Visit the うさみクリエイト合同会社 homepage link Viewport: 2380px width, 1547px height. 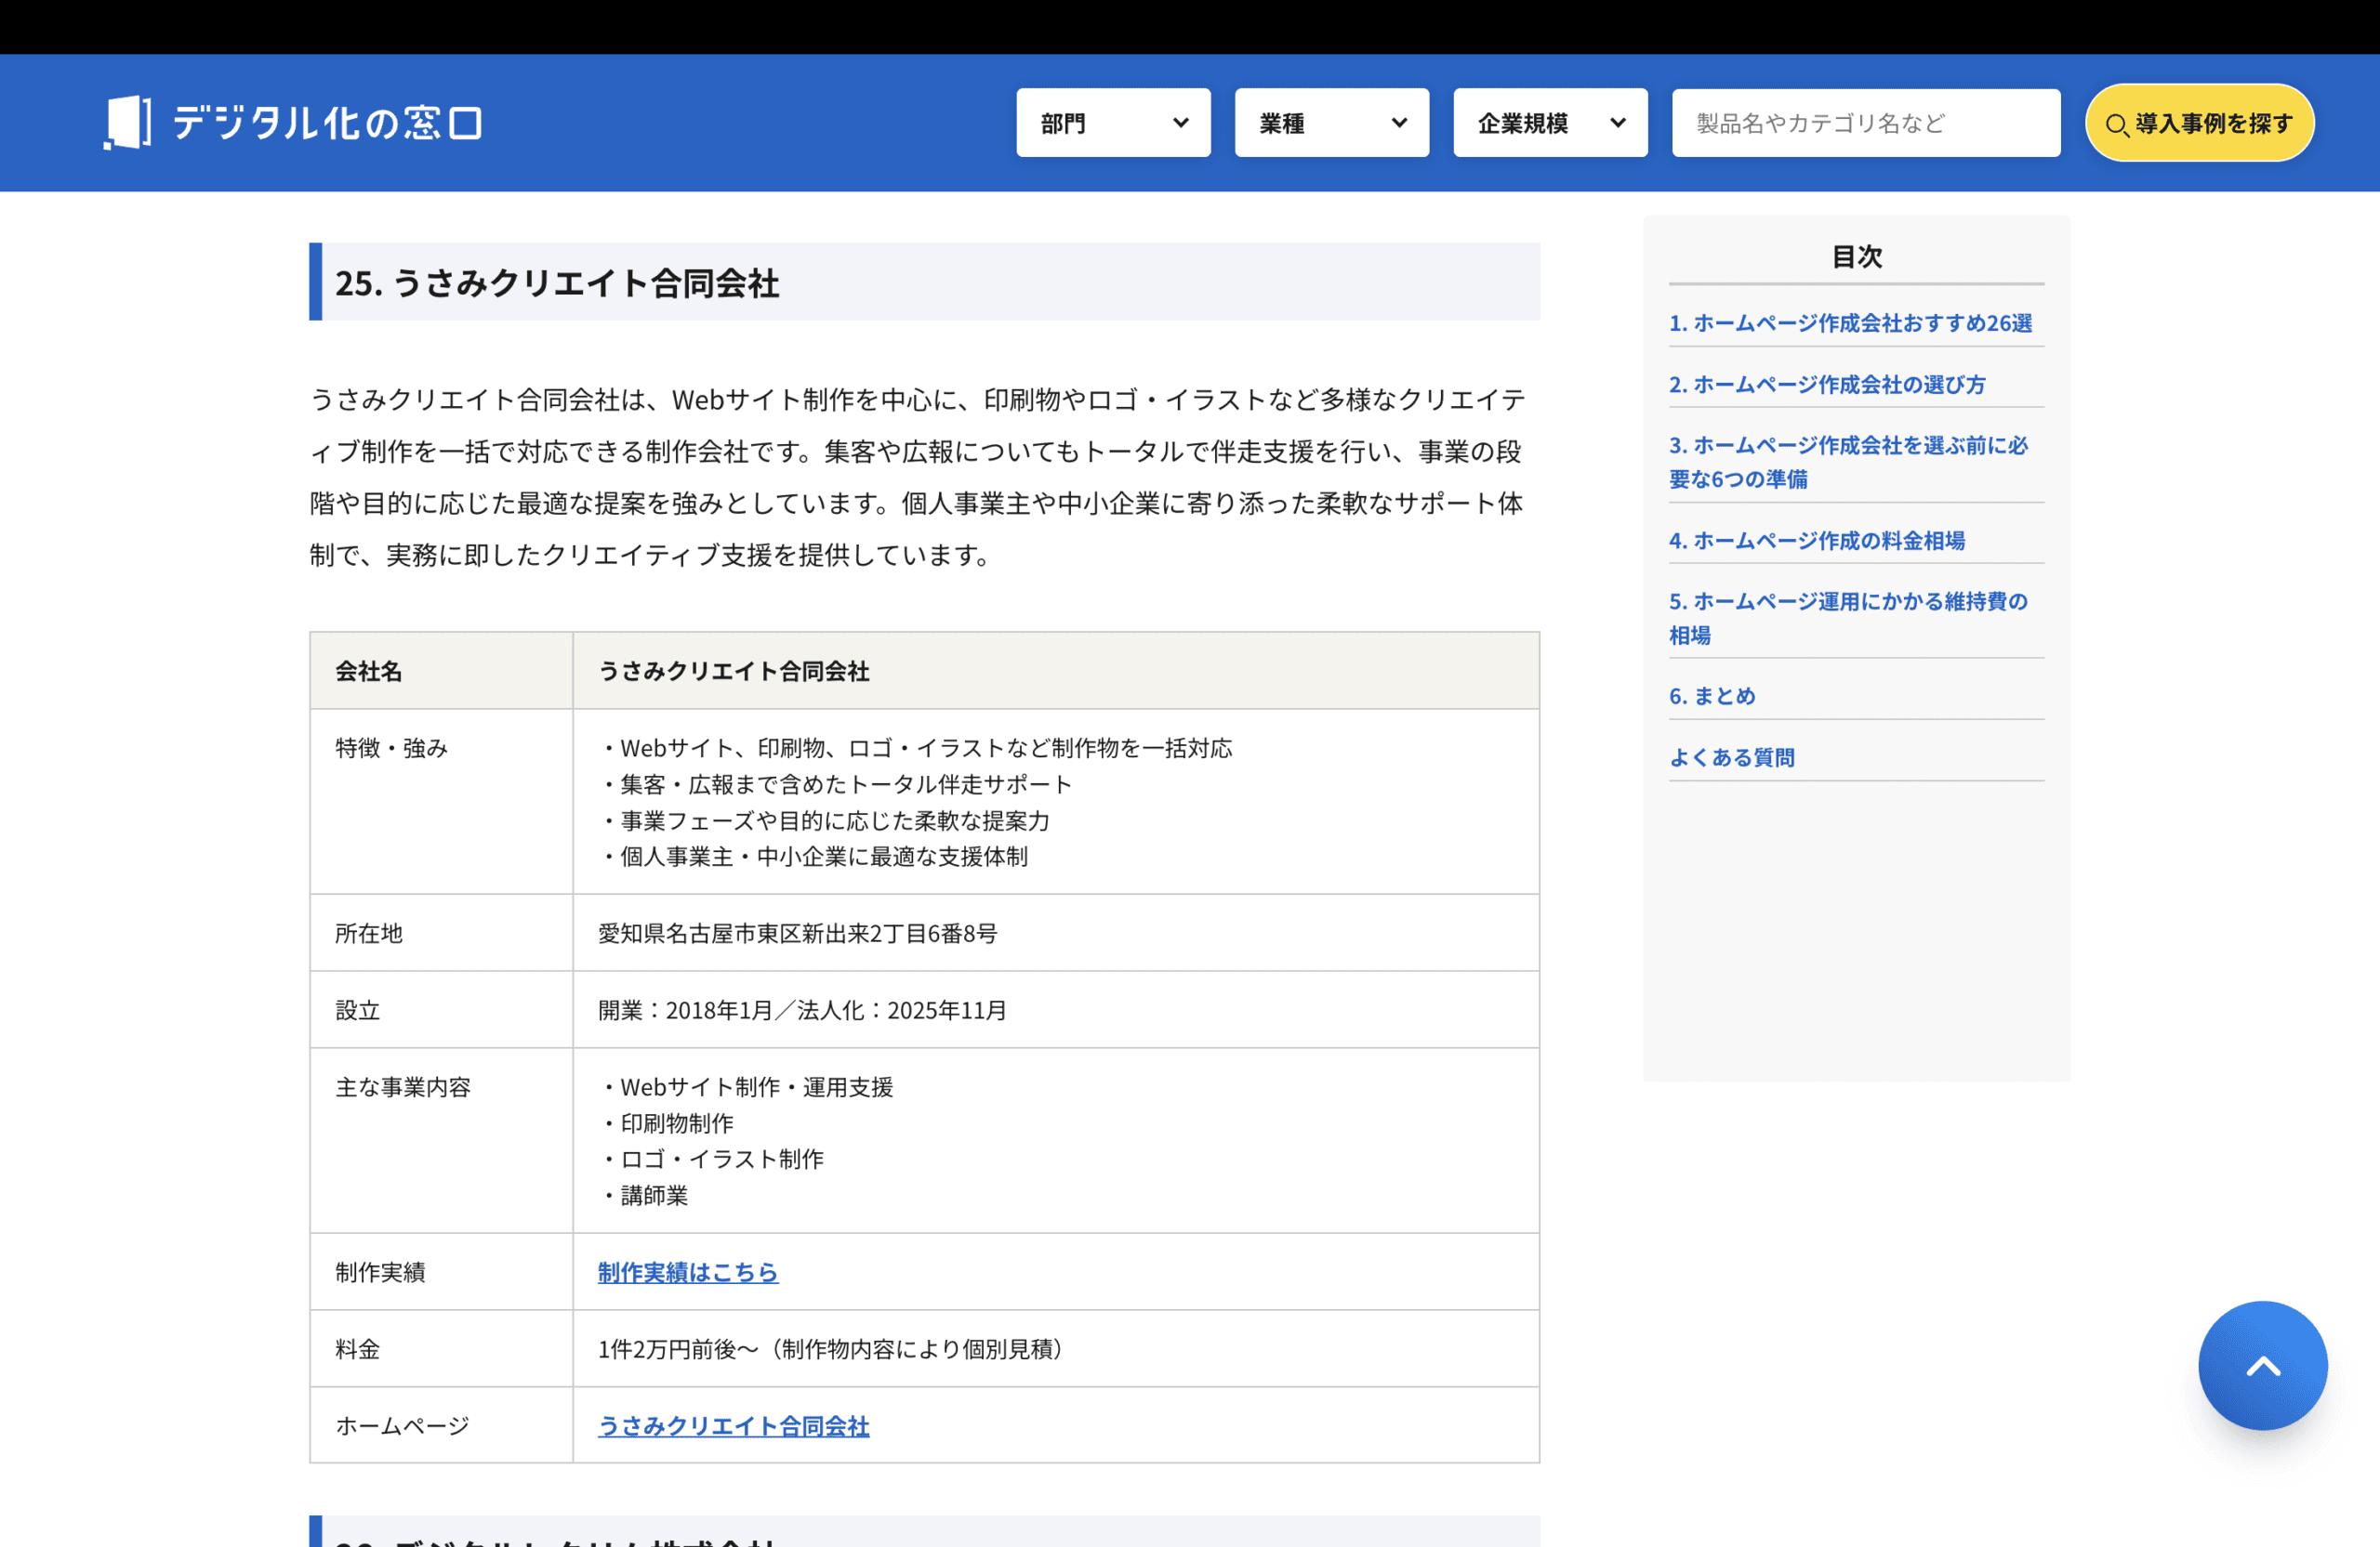[x=733, y=1425]
